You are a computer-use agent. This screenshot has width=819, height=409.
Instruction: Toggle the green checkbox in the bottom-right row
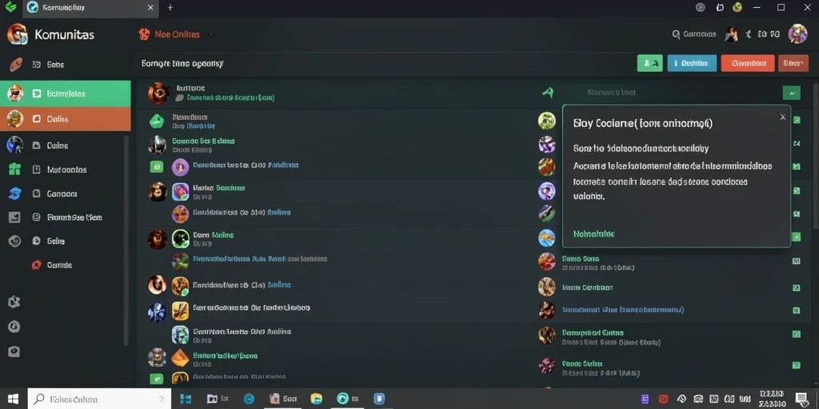click(796, 366)
